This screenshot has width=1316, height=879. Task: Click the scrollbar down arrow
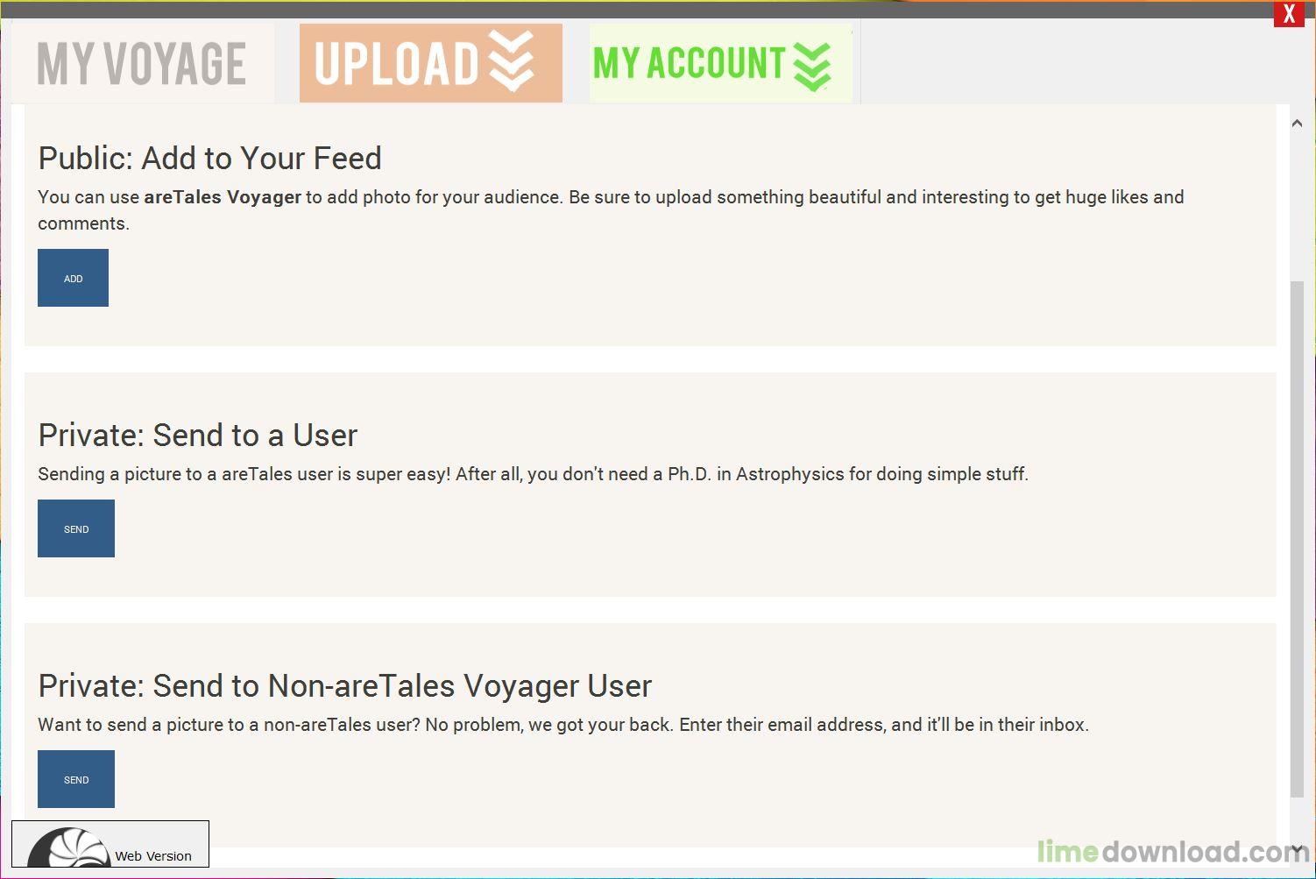1297,848
